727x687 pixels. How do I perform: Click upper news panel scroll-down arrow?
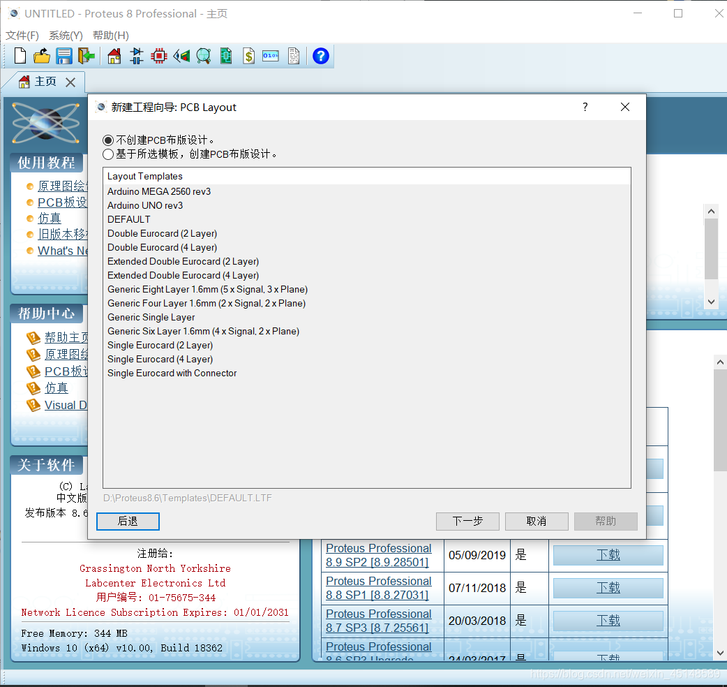coord(711,302)
